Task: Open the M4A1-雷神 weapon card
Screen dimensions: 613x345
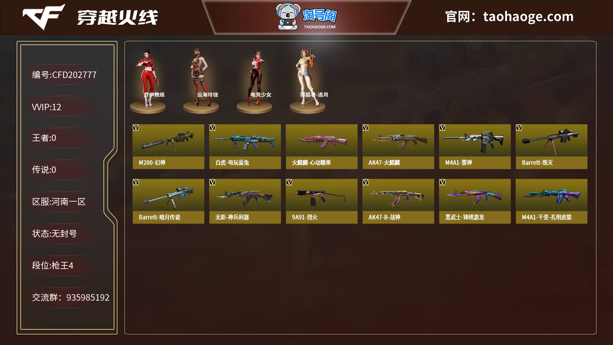Action: coord(475,147)
